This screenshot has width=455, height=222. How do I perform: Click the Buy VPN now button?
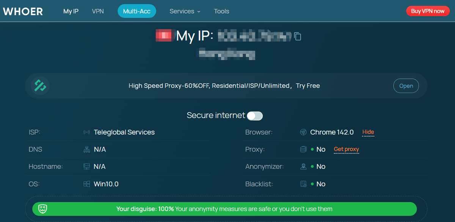428,11
